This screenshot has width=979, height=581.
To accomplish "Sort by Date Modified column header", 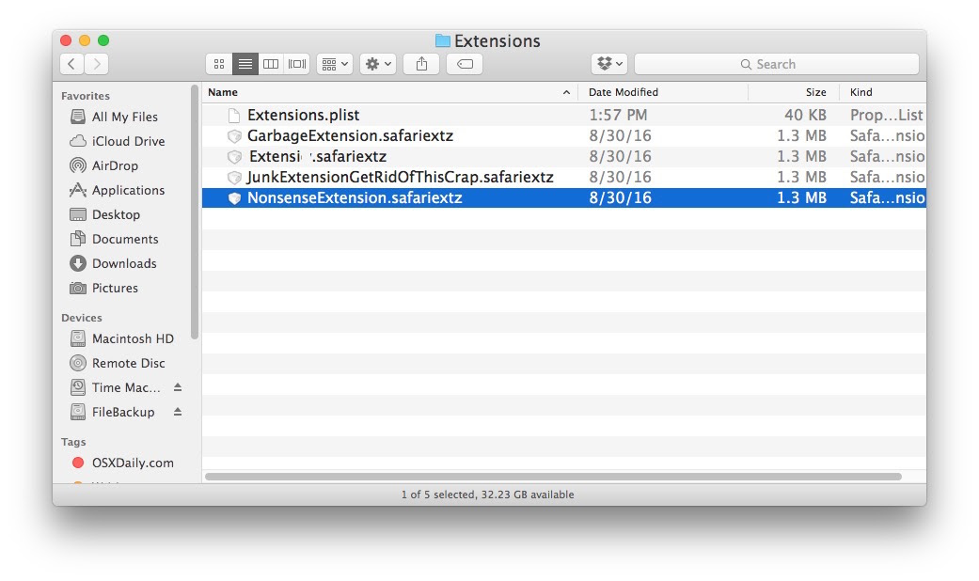I will point(624,92).
